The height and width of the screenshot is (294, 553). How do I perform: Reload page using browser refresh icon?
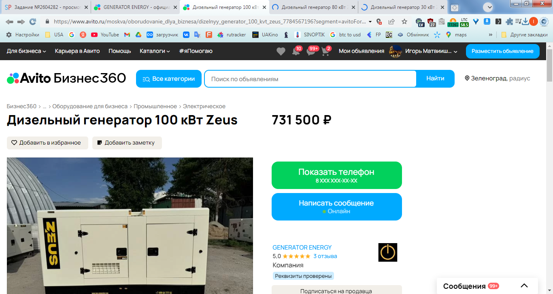33,22
